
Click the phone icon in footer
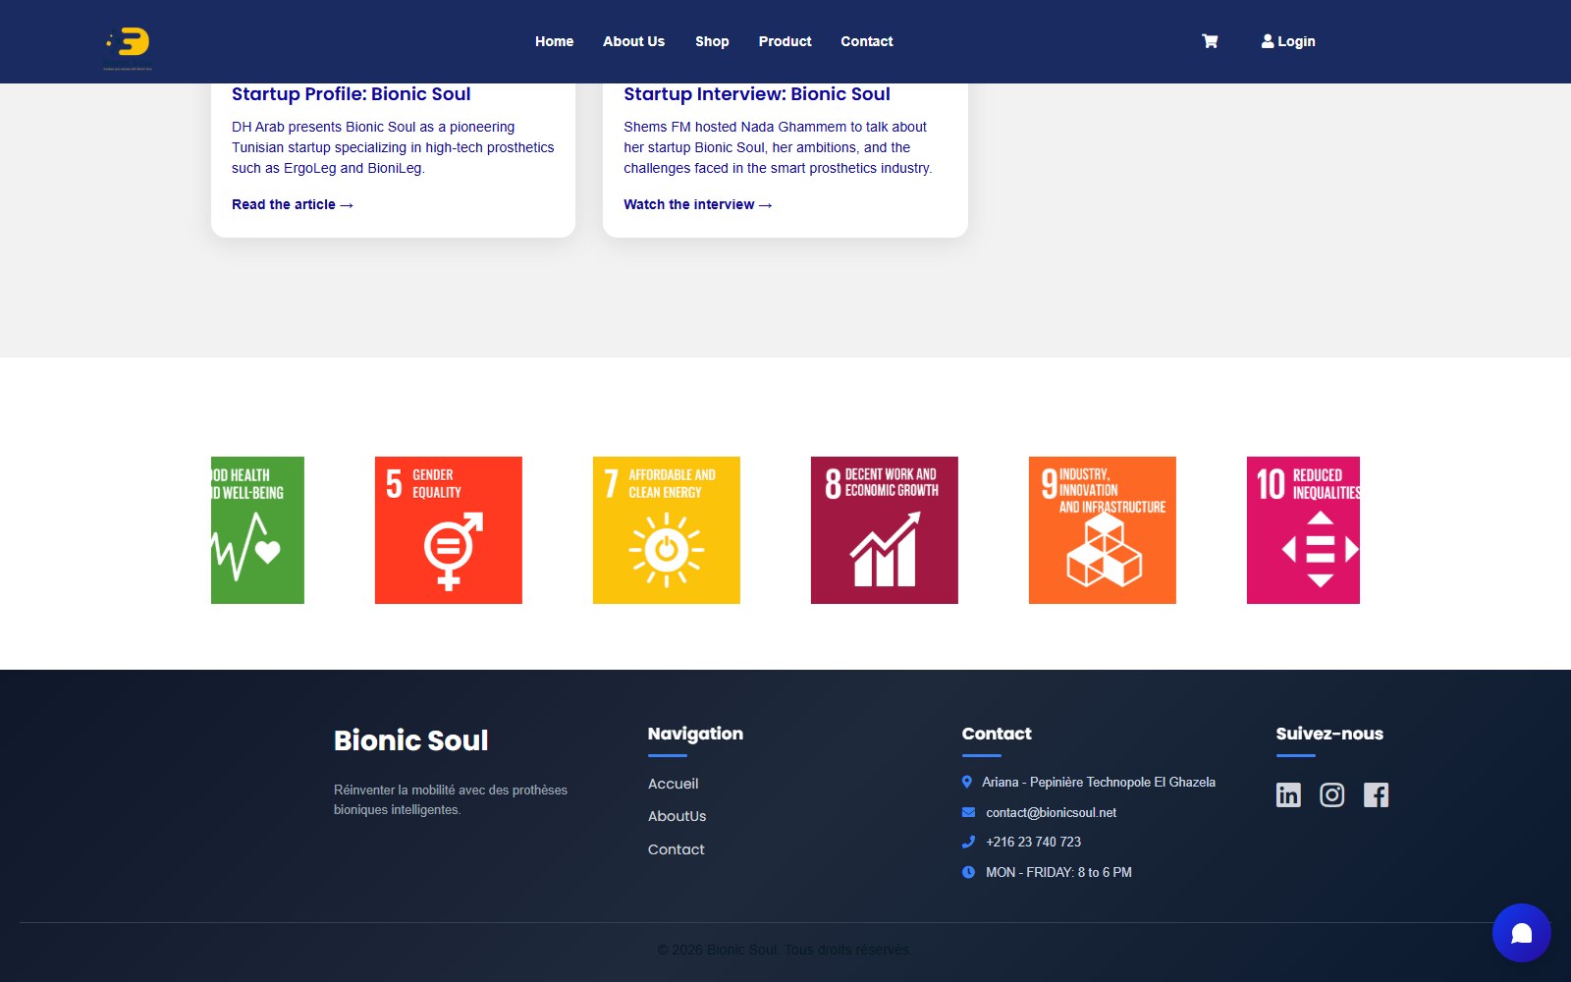[968, 842]
